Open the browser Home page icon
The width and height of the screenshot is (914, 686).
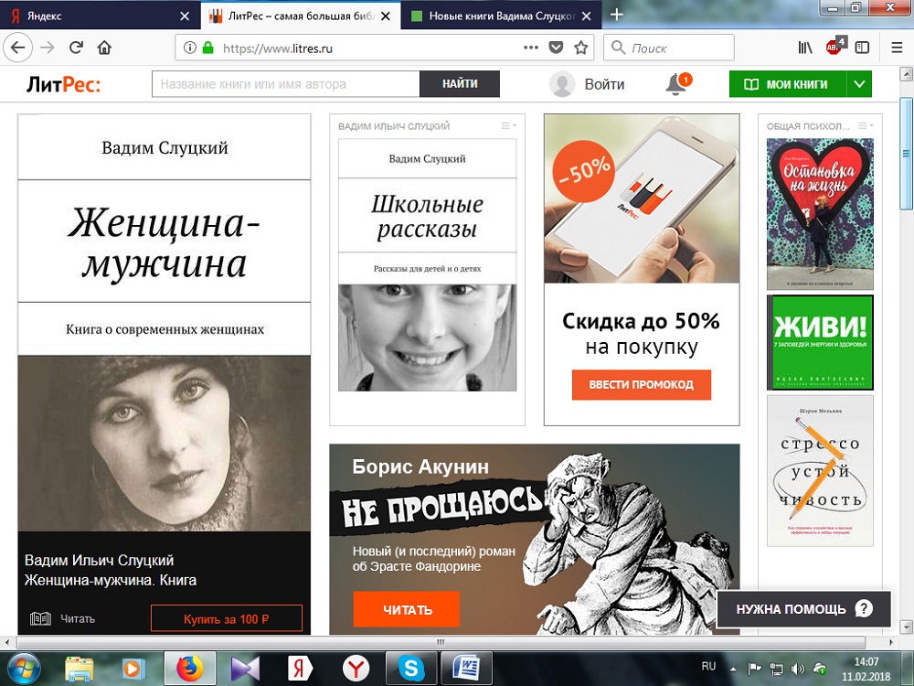(104, 48)
